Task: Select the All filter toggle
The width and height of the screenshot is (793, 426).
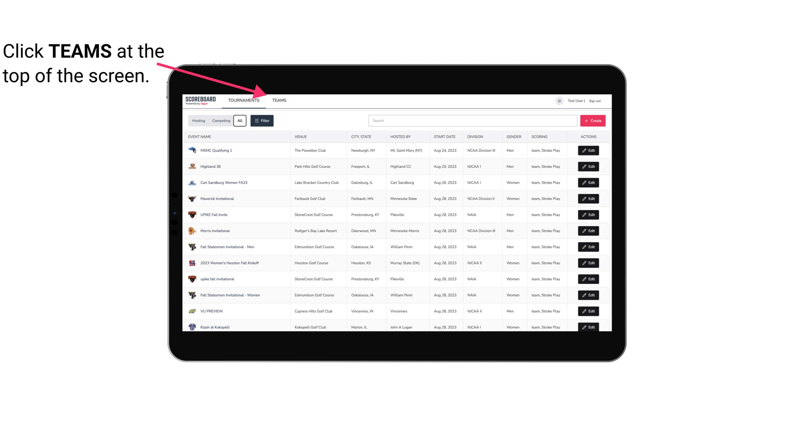Action: (x=240, y=121)
